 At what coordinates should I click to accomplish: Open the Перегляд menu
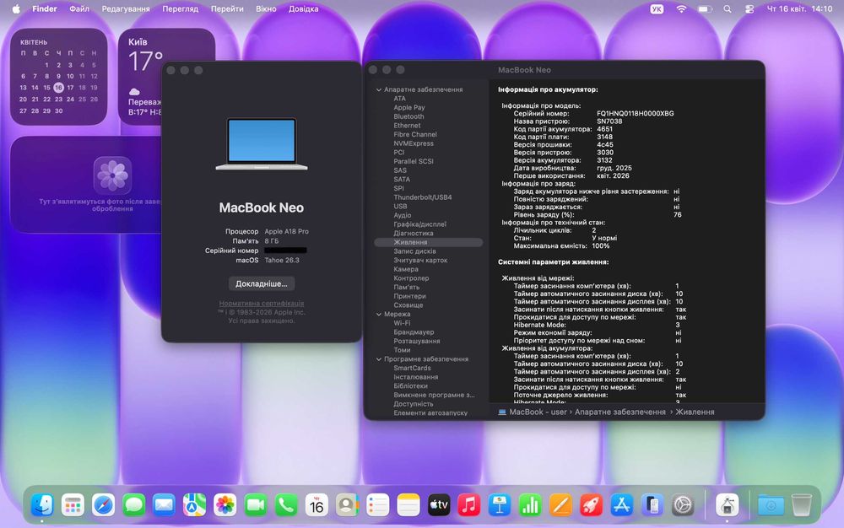[181, 8]
